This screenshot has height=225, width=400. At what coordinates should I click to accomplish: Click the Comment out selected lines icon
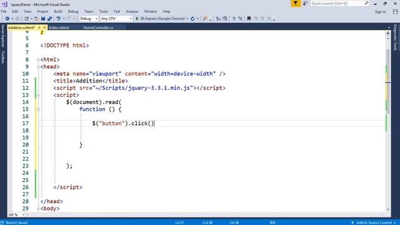tap(218, 19)
